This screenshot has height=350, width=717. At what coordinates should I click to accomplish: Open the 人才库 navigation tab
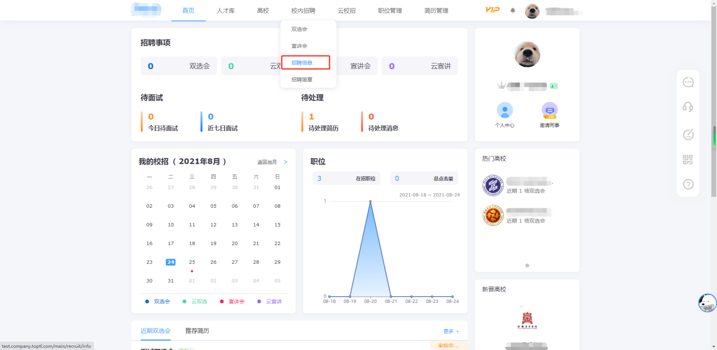click(x=225, y=11)
